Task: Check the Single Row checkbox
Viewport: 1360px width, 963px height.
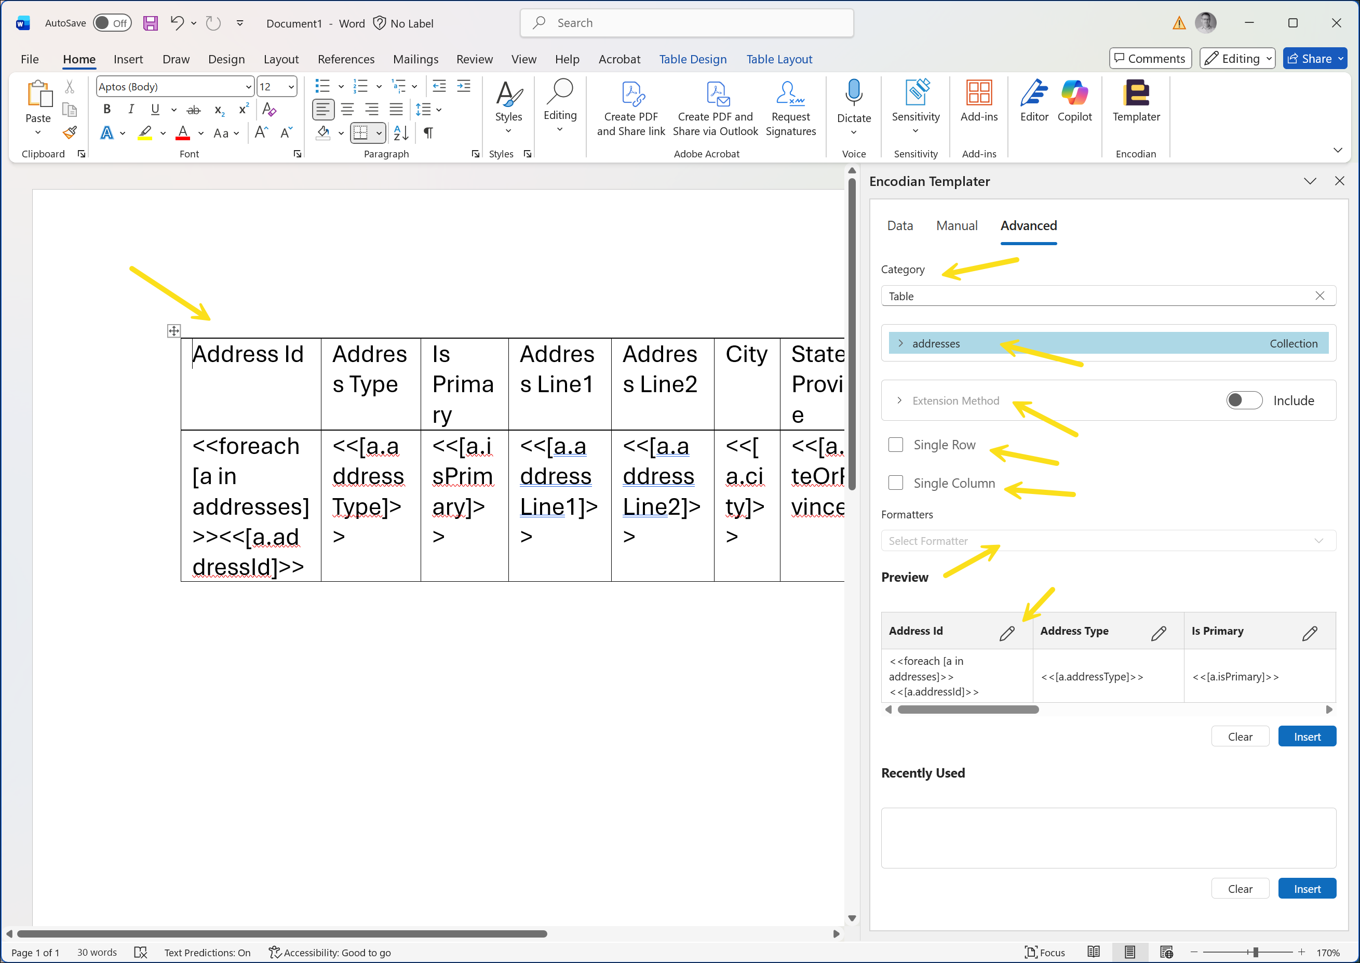Action: 895,445
